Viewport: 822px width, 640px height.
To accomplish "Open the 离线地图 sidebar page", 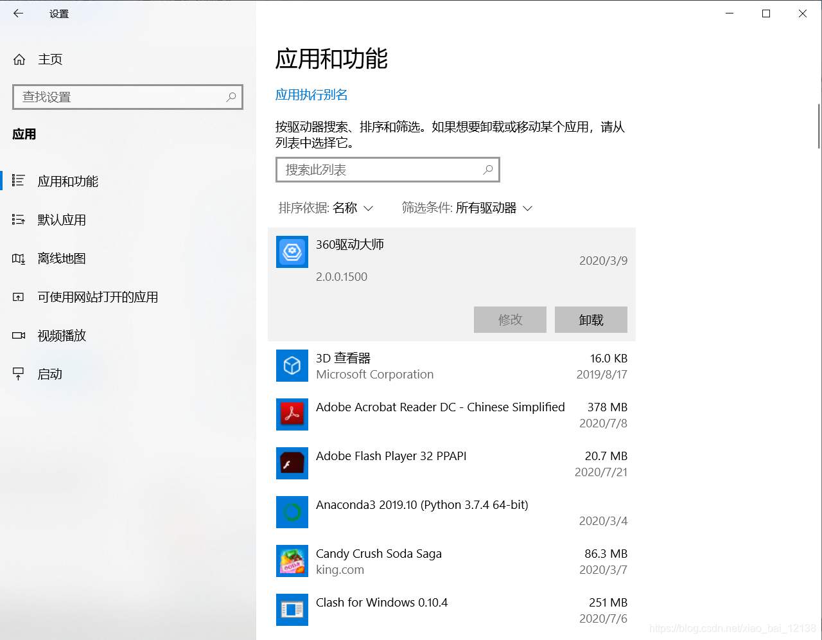I will tap(62, 258).
